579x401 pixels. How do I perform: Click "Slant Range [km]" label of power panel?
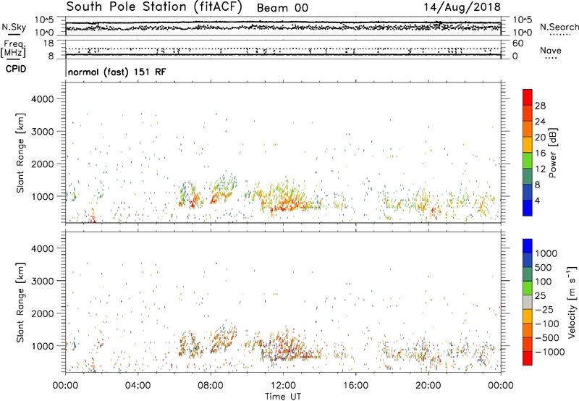20,153
